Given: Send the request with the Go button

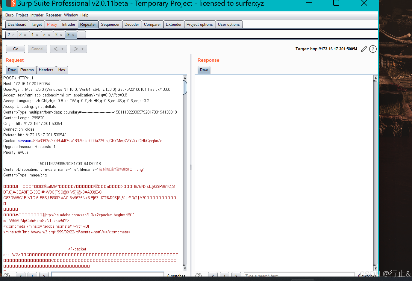Looking at the screenshot, I should tap(16, 49).
